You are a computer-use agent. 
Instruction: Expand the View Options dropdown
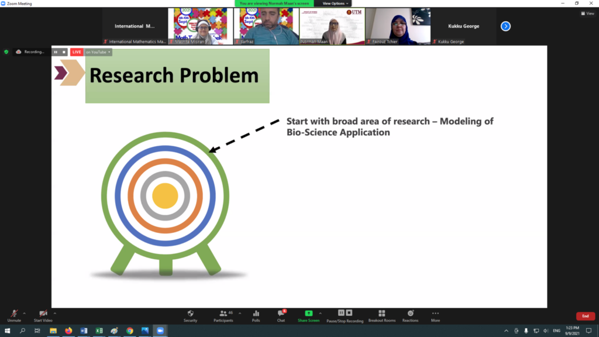click(335, 4)
